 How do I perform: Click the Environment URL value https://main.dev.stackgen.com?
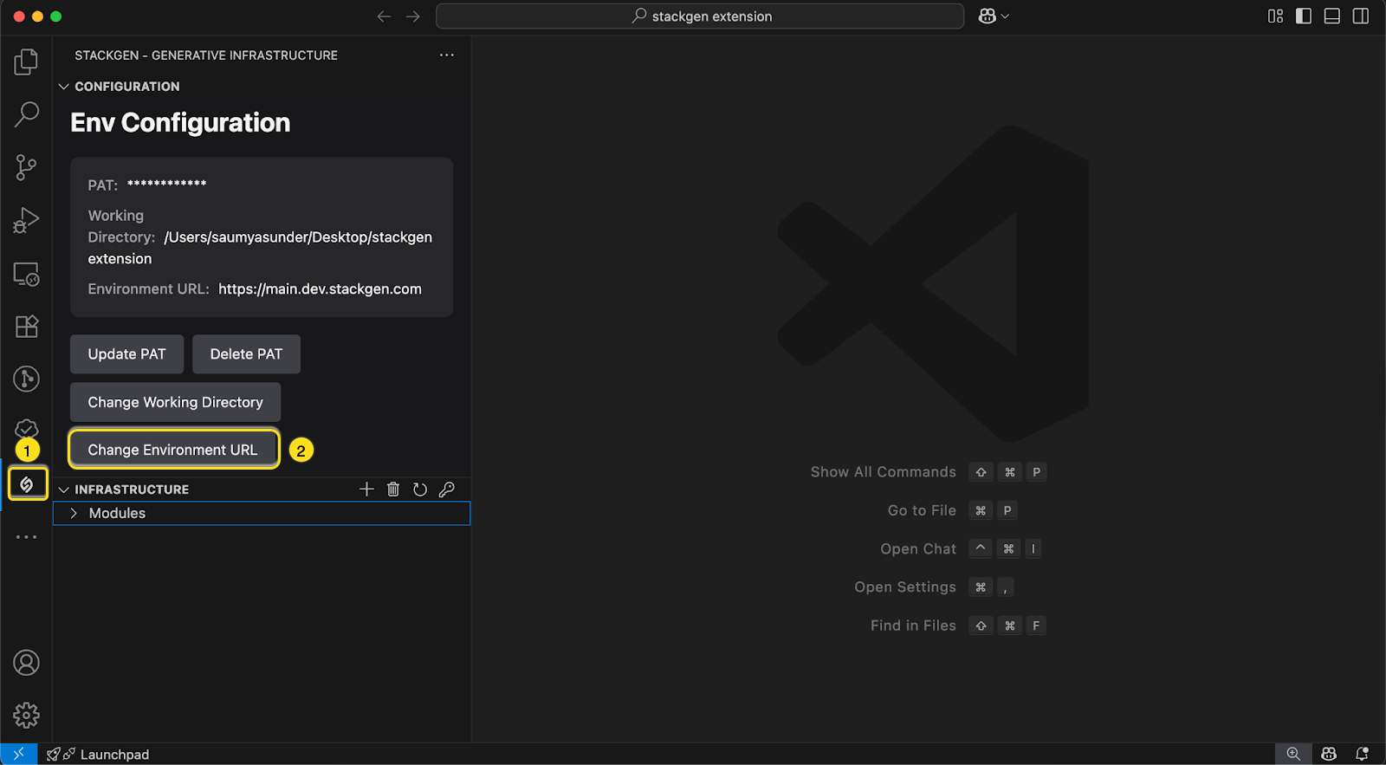click(x=320, y=289)
